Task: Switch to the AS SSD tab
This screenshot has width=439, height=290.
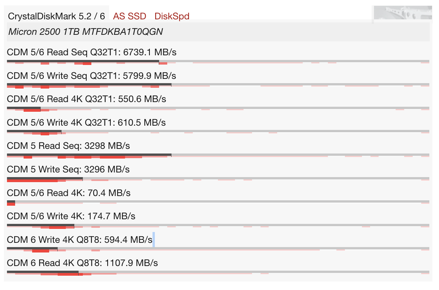Action: coord(129,16)
